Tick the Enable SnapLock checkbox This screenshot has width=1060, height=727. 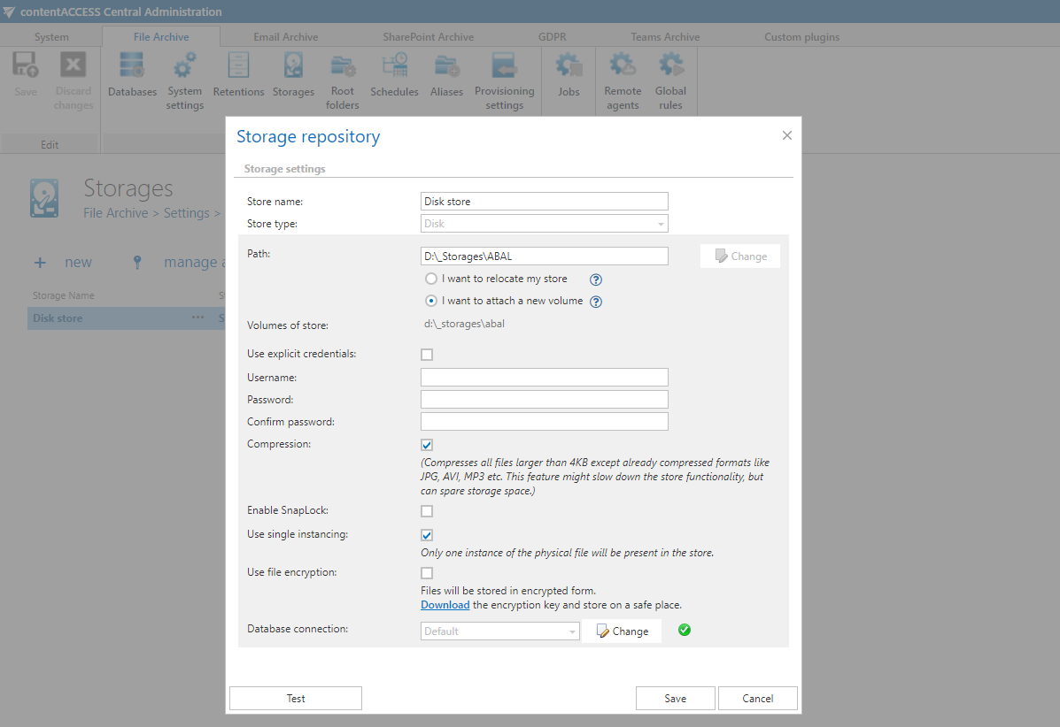pyautogui.click(x=427, y=511)
